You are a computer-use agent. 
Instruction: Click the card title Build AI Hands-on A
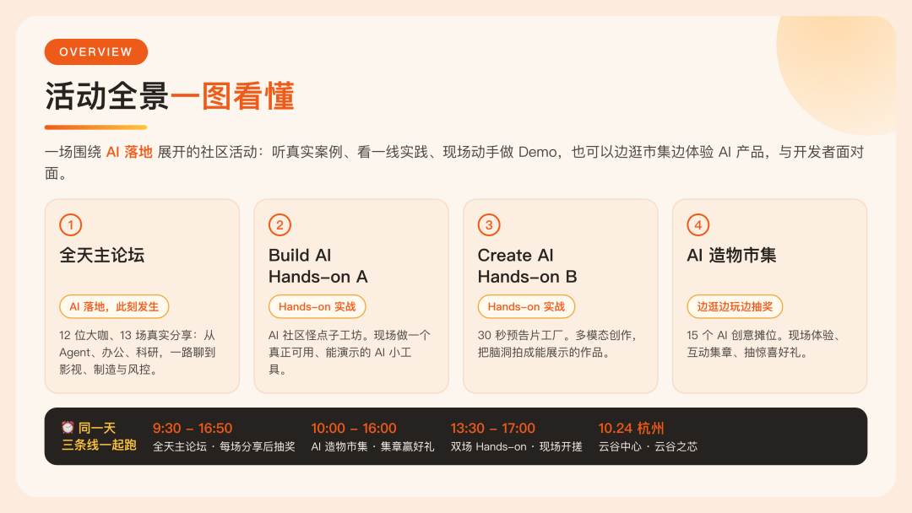(x=318, y=266)
